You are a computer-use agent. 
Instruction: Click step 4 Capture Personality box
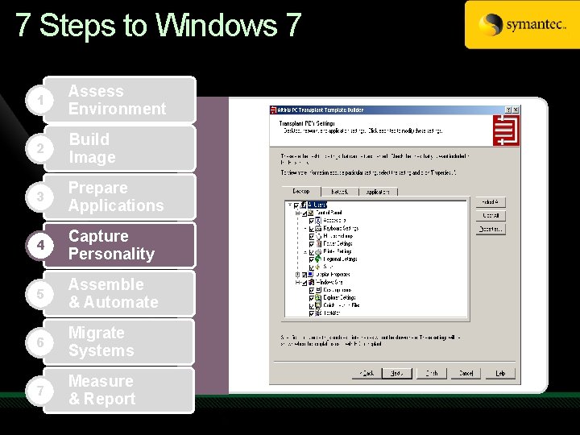[x=119, y=245]
